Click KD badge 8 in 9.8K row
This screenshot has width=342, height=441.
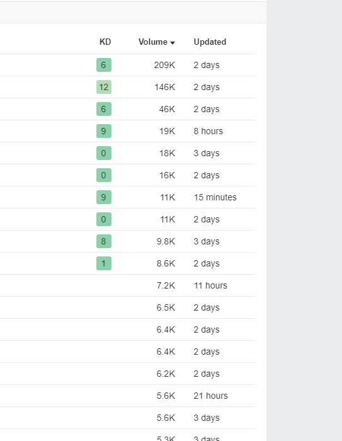pos(104,241)
